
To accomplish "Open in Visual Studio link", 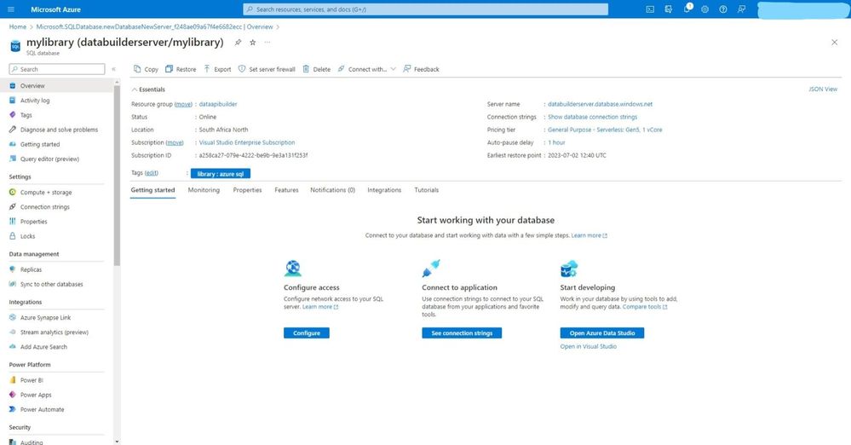I will [589, 347].
